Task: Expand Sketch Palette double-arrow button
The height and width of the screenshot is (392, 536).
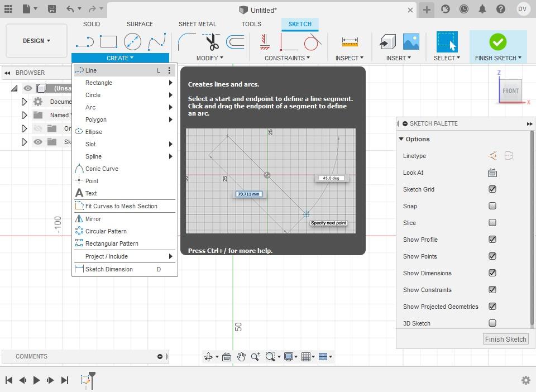Action: (529, 124)
